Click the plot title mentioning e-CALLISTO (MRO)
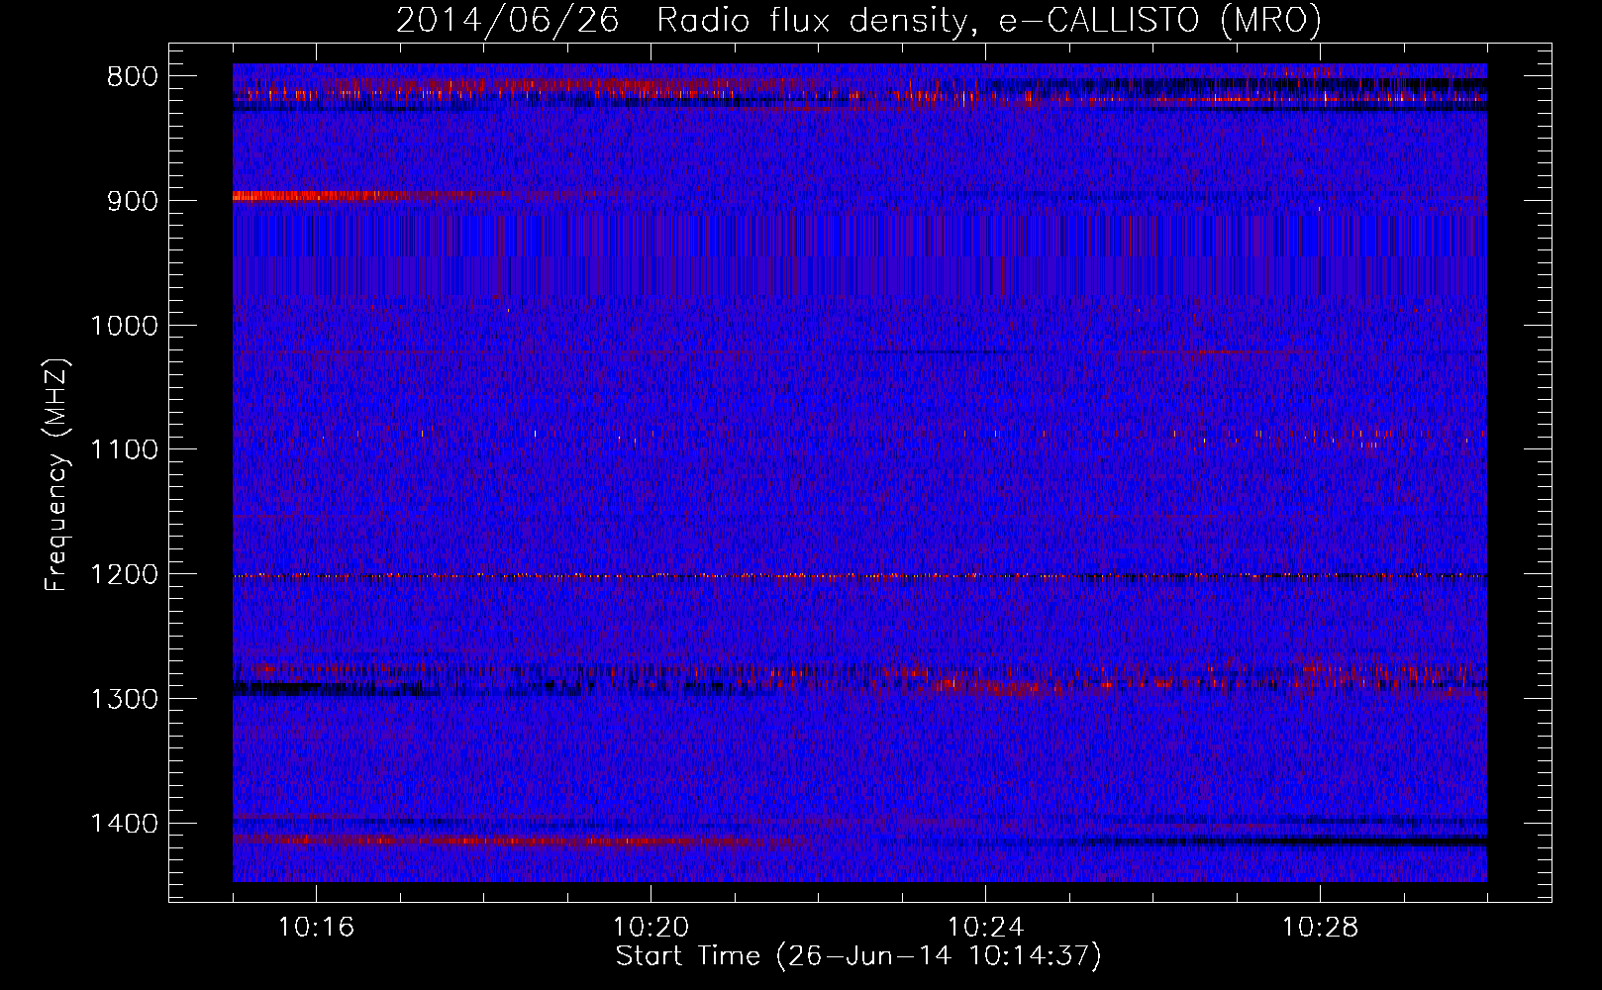 pyautogui.click(x=859, y=20)
